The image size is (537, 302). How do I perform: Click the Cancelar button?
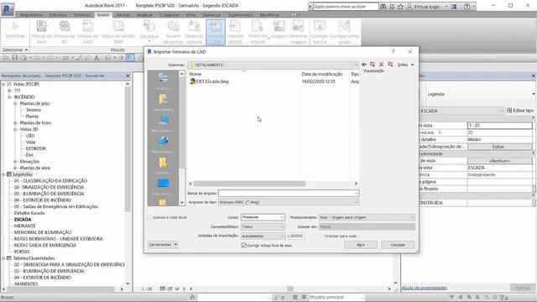(398, 245)
